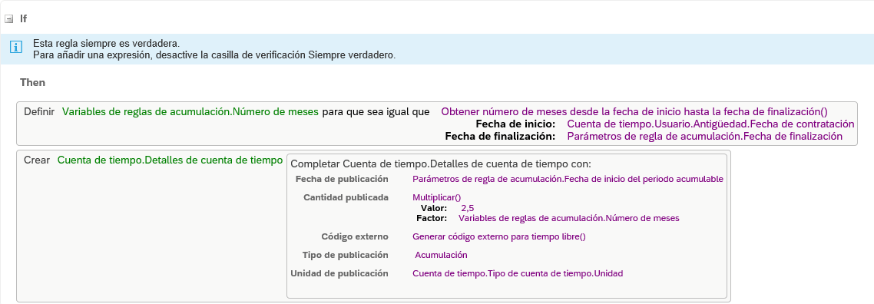Click 'Fecha de inicio:' bold label
This screenshot has height=304, width=874.
(x=515, y=124)
